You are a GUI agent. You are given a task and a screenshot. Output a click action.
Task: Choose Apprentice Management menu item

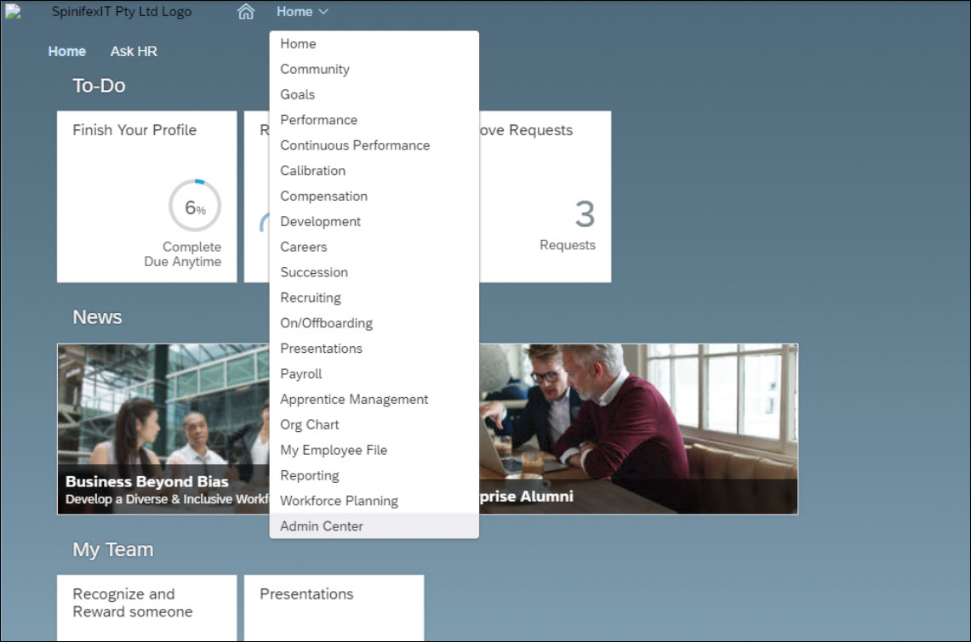point(354,400)
